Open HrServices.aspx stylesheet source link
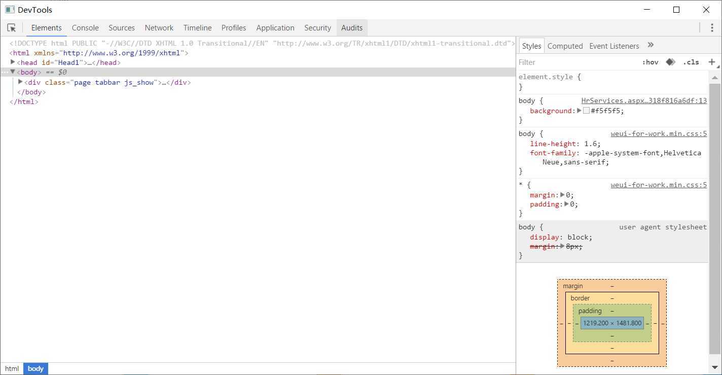Viewport: 722px width, 375px height. coord(644,100)
